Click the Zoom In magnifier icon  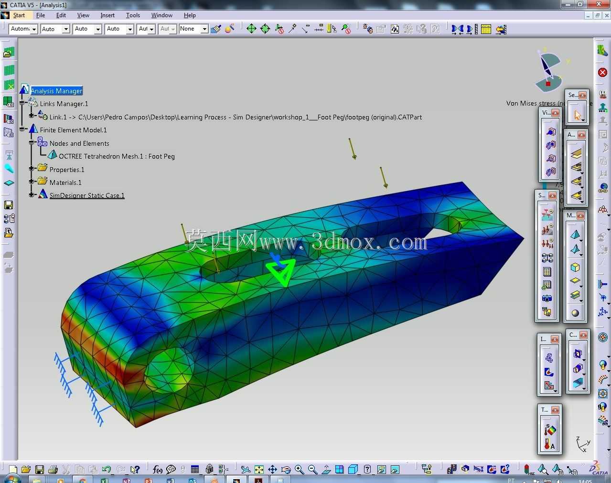click(299, 470)
